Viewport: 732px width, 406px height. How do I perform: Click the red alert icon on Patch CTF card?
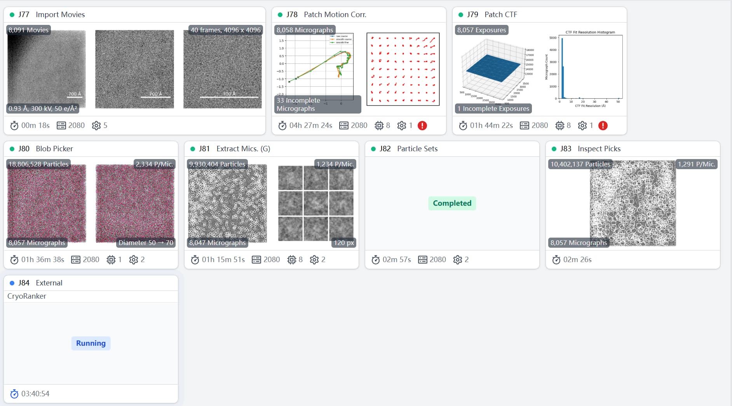603,126
